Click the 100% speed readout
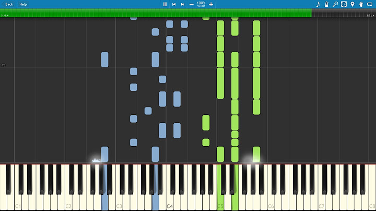This screenshot has width=376, height=211. coord(201,3)
